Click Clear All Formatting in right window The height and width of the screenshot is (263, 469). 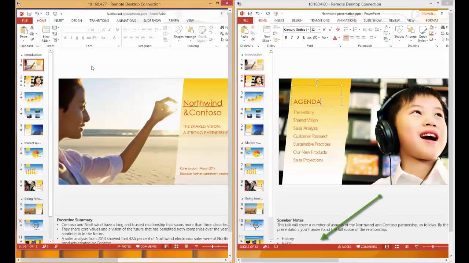tap(338, 30)
